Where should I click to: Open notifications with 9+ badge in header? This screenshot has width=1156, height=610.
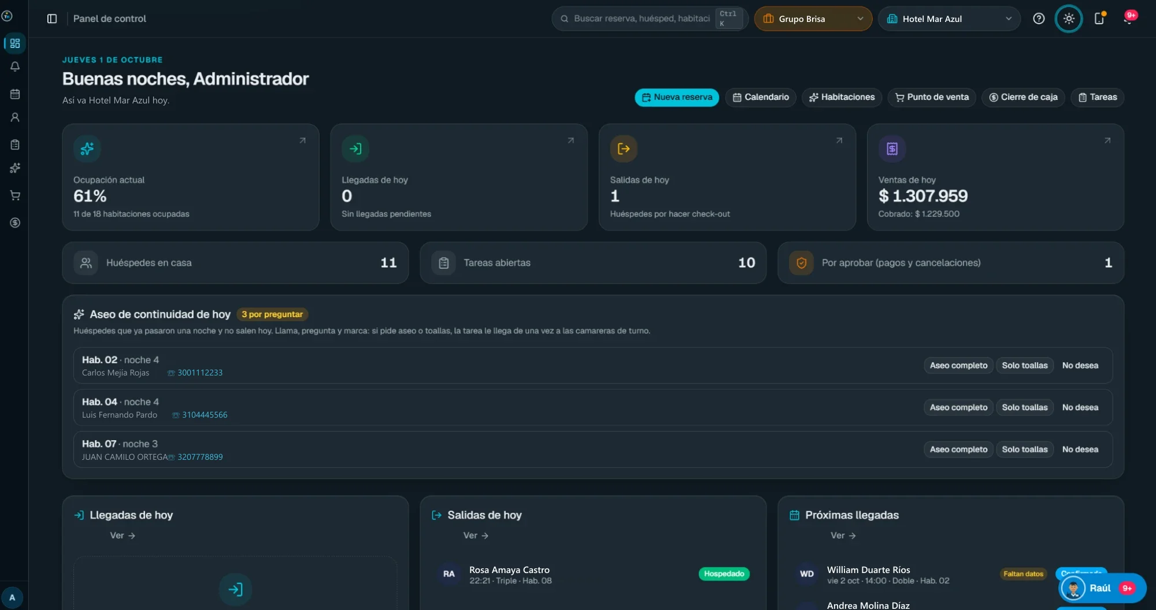[1129, 18]
